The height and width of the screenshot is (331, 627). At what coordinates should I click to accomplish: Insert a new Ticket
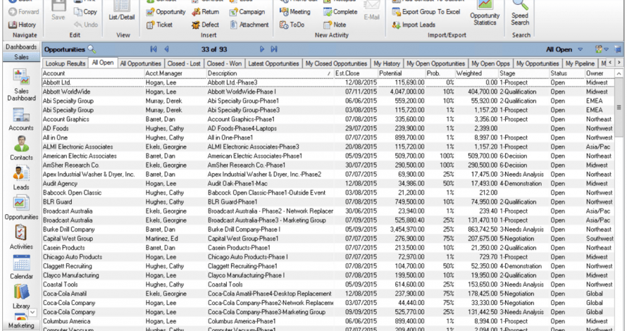159,25
